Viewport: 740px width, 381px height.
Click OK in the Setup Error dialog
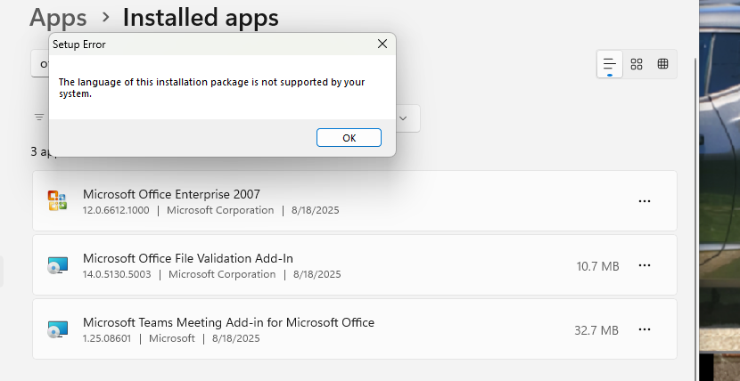click(349, 138)
